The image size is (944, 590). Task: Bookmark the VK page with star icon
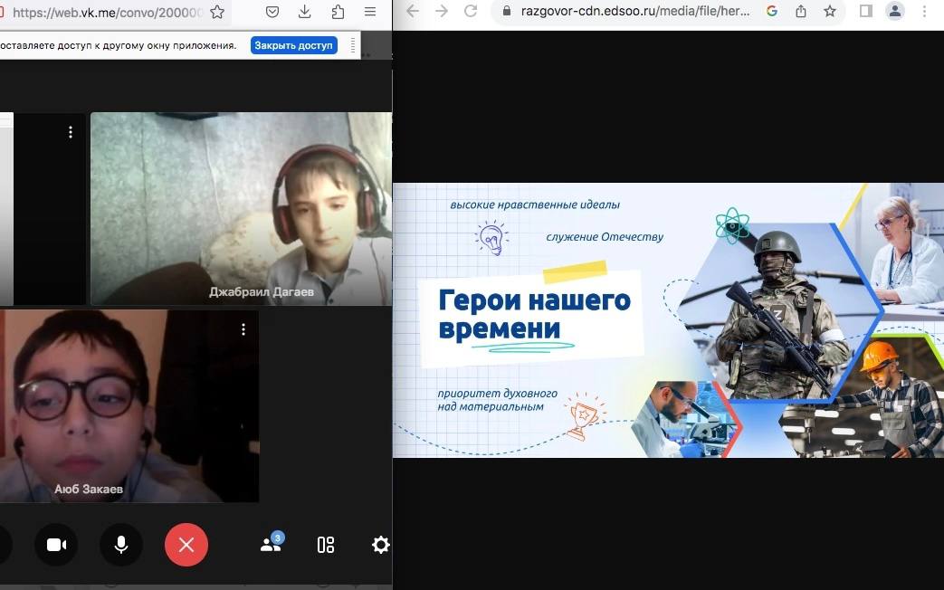click(217, 12)
